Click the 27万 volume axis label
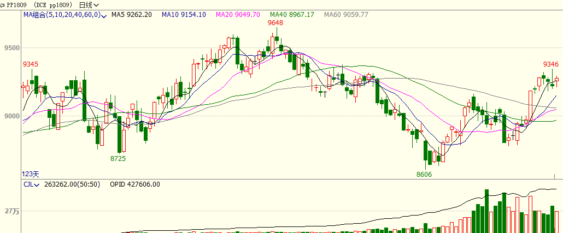The image size is (563, 233). 12,212
